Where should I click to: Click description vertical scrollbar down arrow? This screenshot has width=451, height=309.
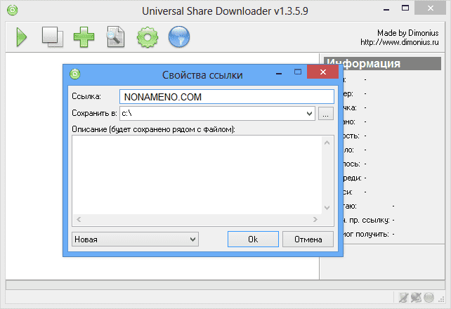coord(327,208)
